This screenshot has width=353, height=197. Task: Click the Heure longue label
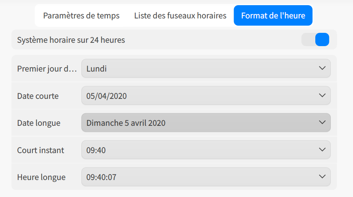pos(41,177)
